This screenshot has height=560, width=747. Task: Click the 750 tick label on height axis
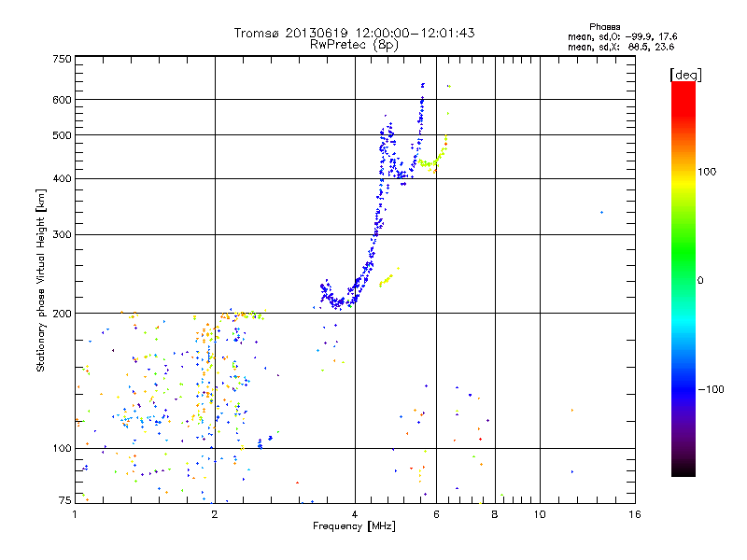pyautogui.click(x=62, y=59)
